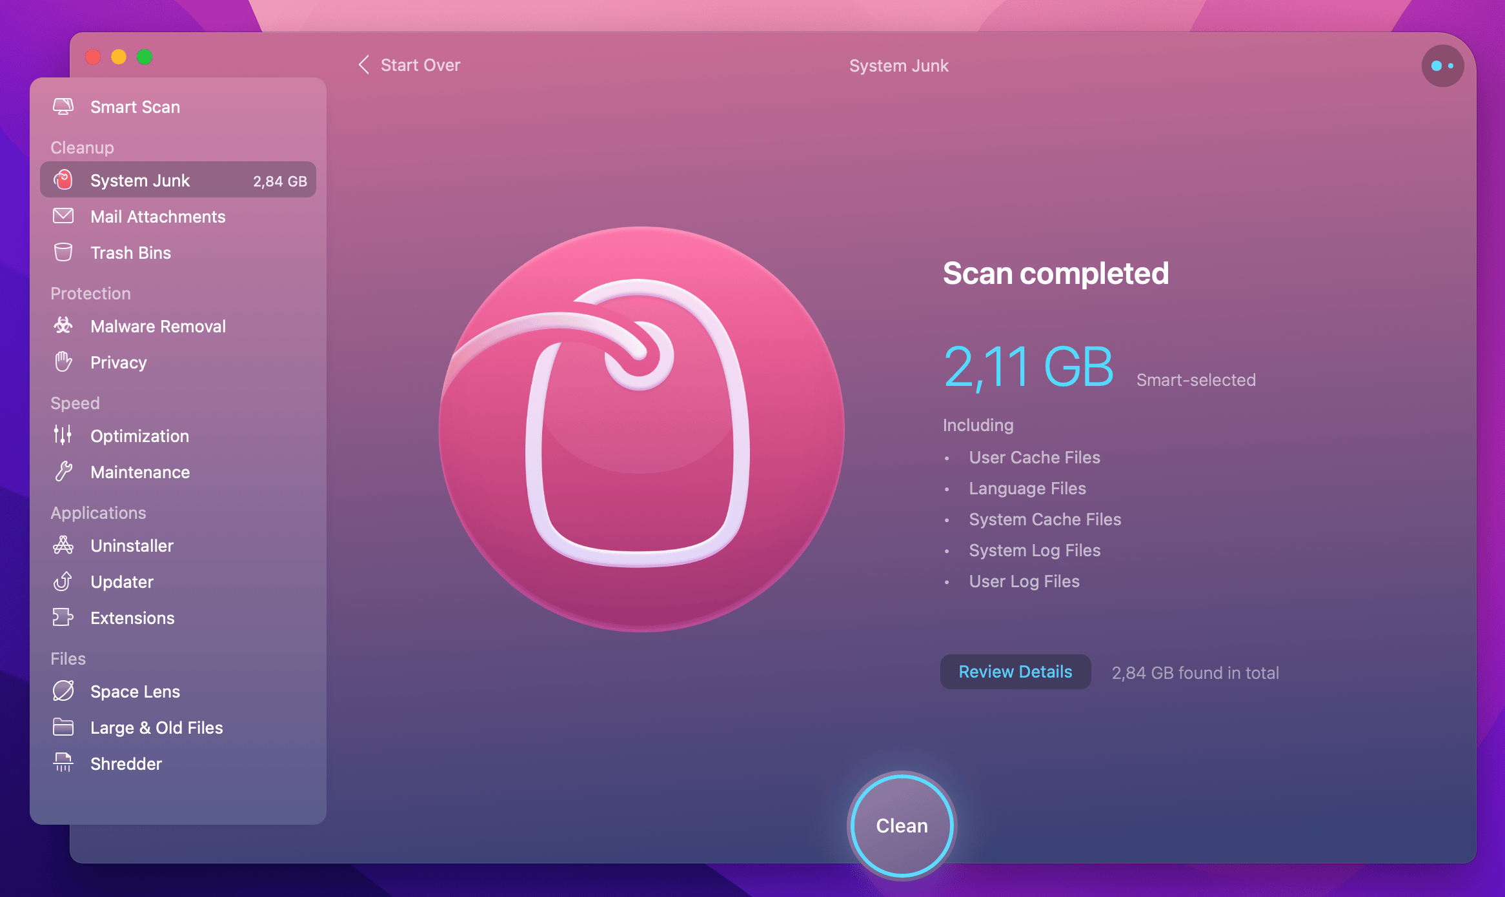The height and width of the screenshot is (897, 1505).
Task: Click the Maintenance wrench icon
Action: pyautogui.click(x=63, y=472)
